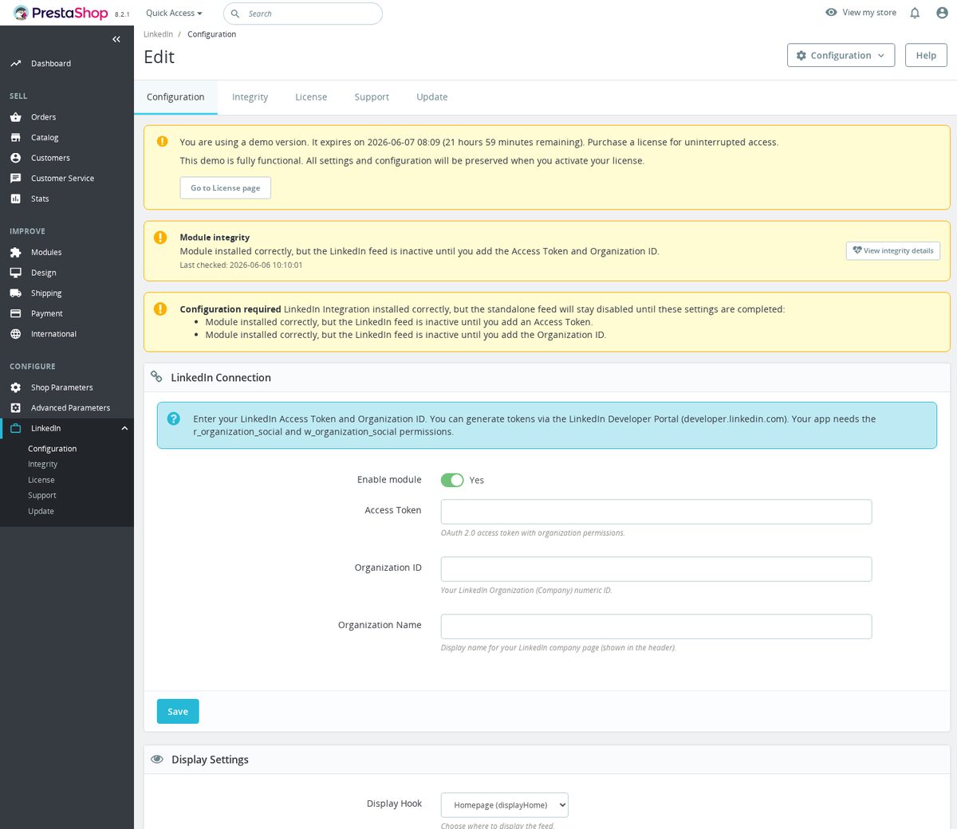
Task: Select Update in LinkedIn sidebar submenu
Action: click(x=41, y=511)
